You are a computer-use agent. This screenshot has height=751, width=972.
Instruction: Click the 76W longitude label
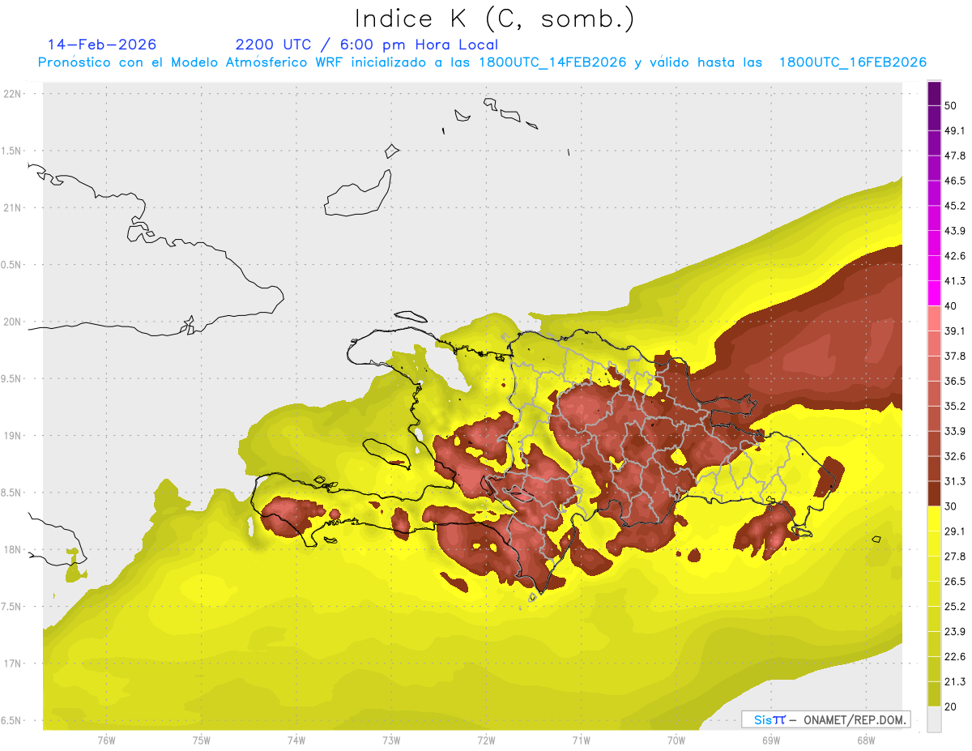(107, 740)
